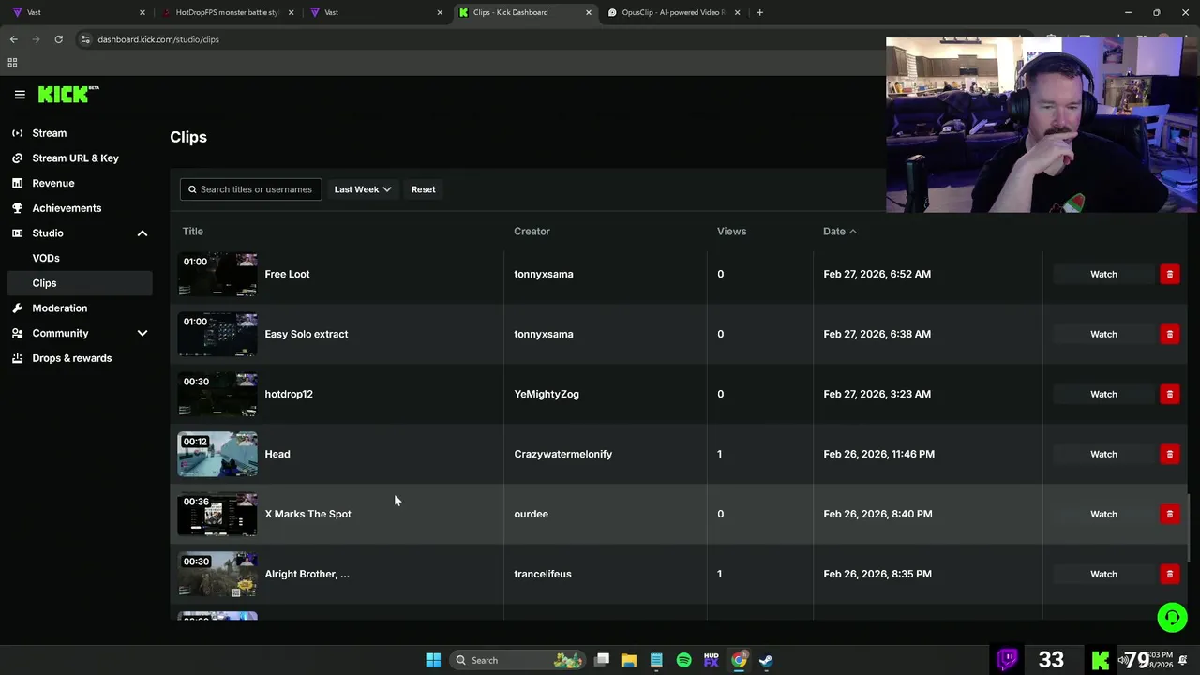
Task: Expand the Community sidebar section
Action: tap(142, 333)
